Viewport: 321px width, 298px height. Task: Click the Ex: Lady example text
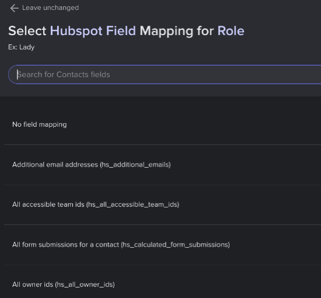click(21, 47)
